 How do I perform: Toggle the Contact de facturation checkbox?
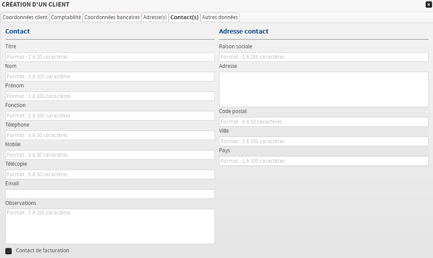coord(8,251)
